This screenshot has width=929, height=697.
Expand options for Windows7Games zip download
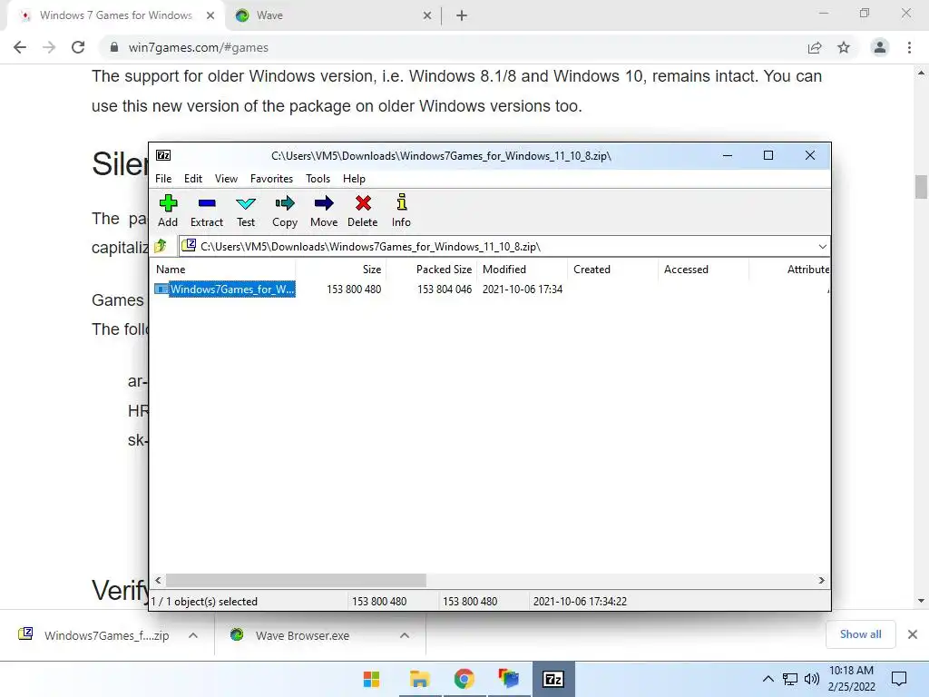click(x=193, y=635)
